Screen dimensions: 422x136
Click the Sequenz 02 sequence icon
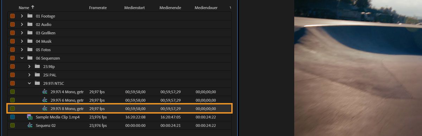click(30, 125)
